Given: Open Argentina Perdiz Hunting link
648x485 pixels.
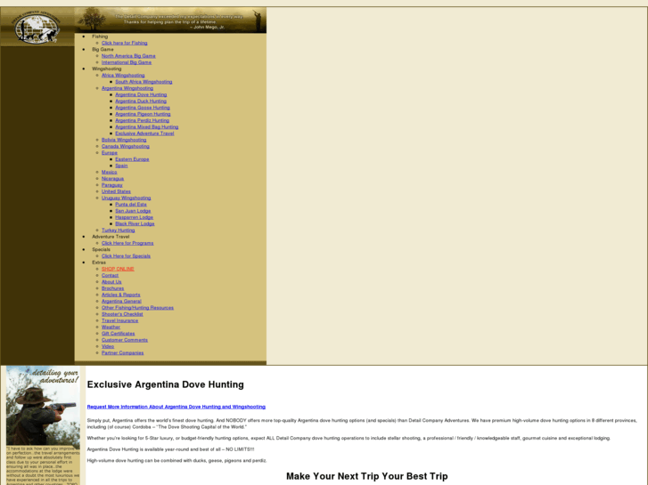Looking at the screenshot, I should click(142, 120).
